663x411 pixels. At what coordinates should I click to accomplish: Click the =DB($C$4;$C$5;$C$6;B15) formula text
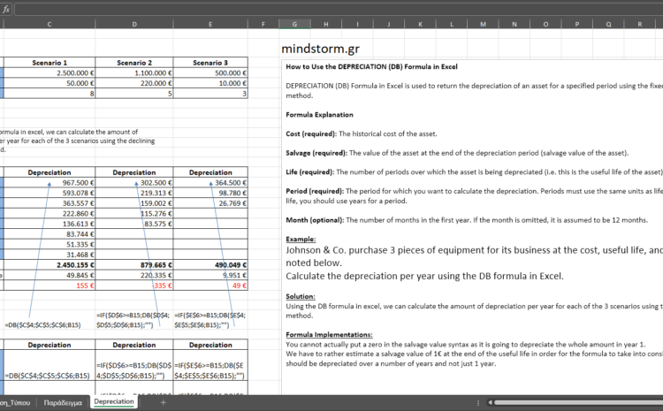42,325
